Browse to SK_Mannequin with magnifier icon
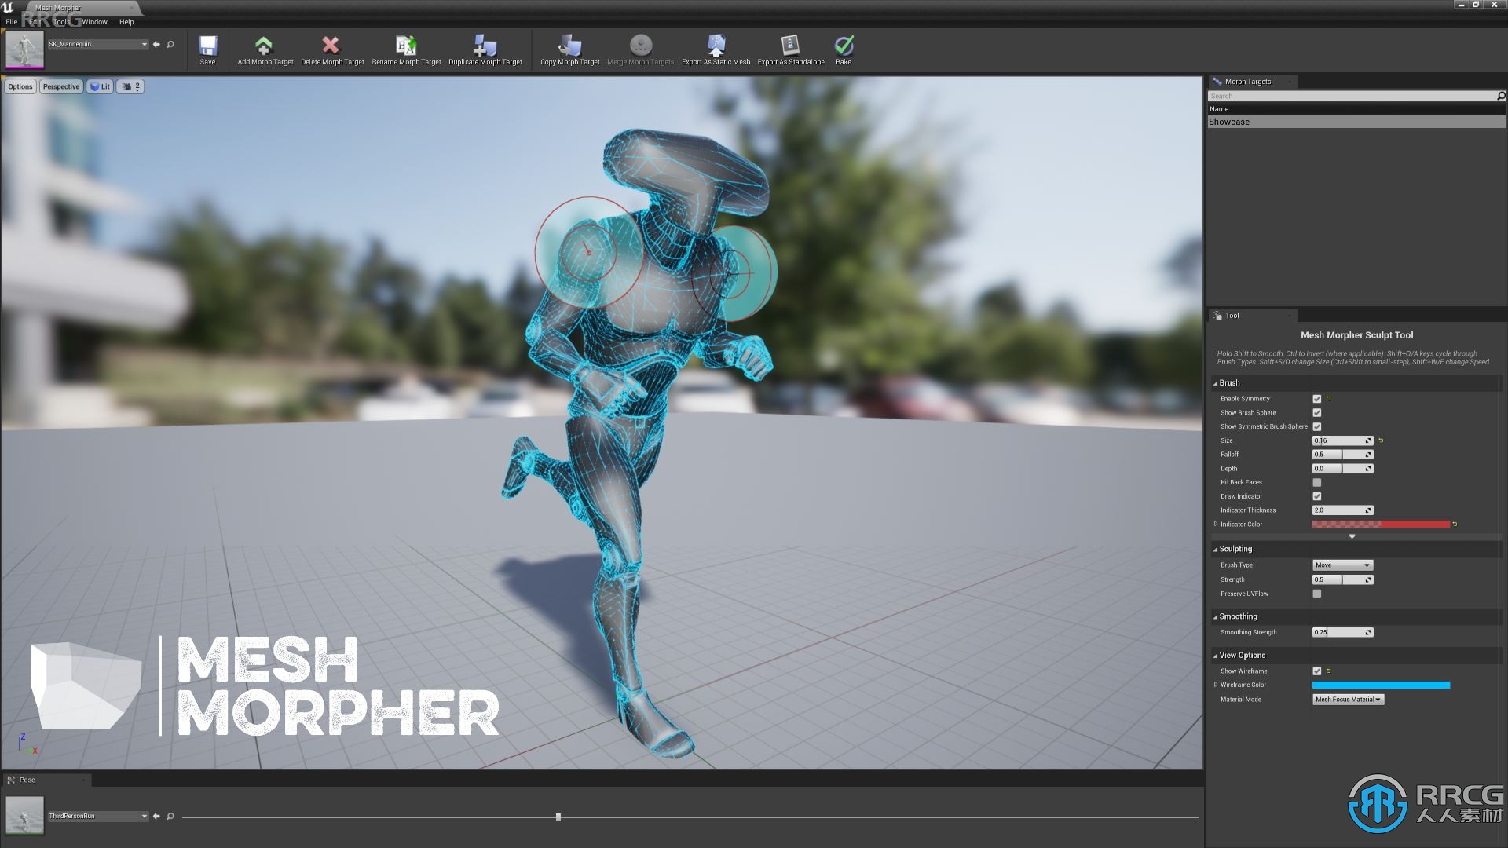Viewport: 1508px width, 848px height. coord(170,44)
